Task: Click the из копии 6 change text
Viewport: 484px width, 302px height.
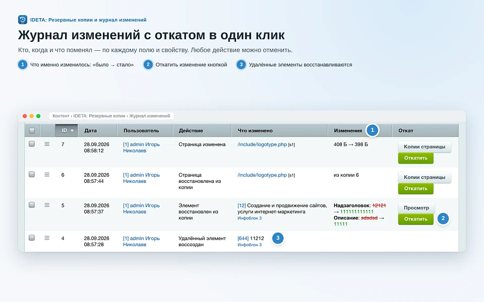Action: point(346,175)
